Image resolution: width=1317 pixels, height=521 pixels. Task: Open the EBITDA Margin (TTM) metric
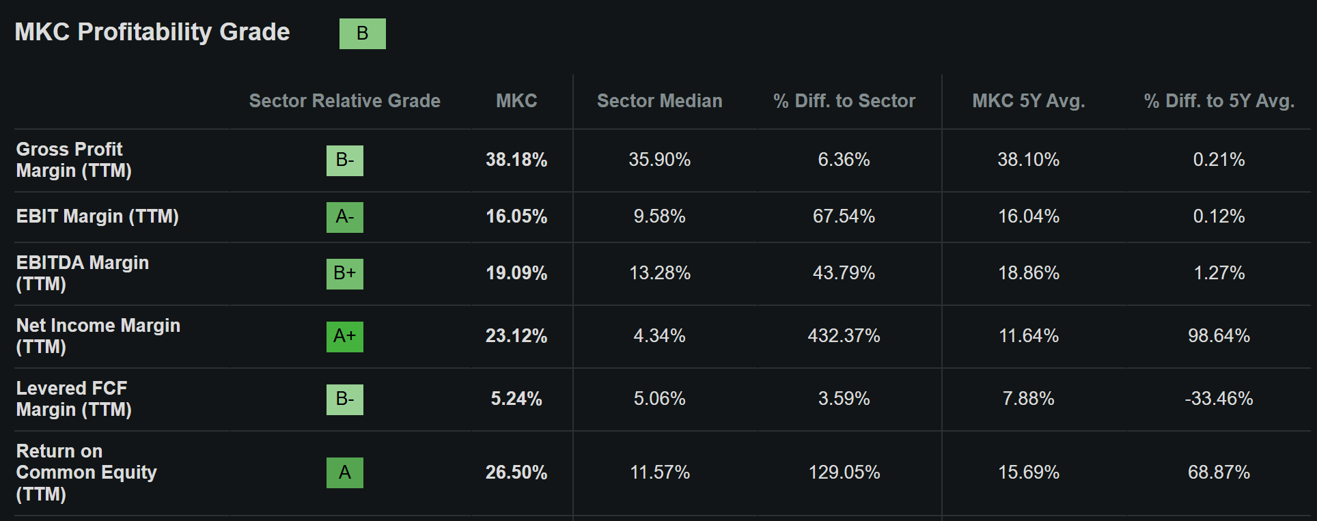(82, 273)
